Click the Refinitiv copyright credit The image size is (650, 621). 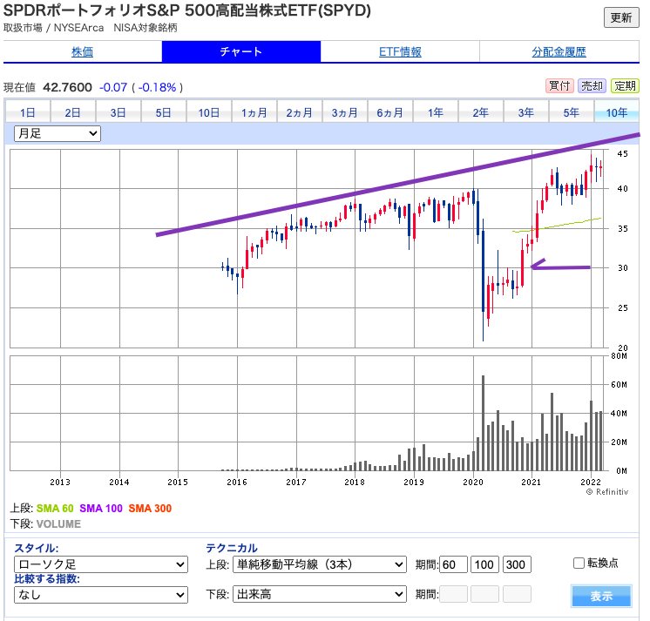click(x=607, y=492)
